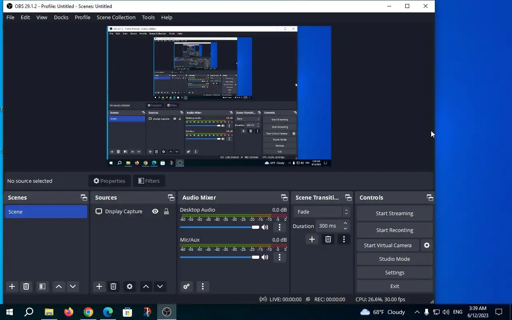The height and width of the screenshot is (320, 512).
Task: Open source properties gear icon
Action: click(130, 286)
